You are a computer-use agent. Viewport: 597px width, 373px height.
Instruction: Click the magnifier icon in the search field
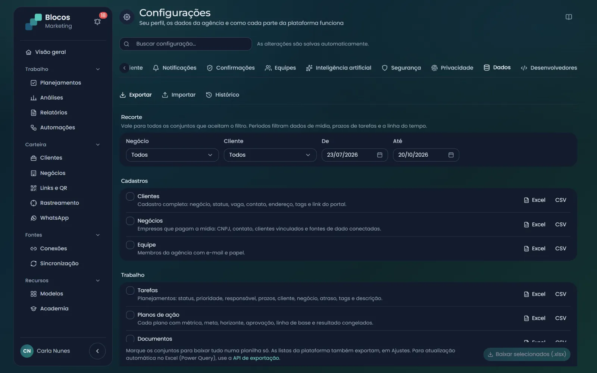point(126,44)
